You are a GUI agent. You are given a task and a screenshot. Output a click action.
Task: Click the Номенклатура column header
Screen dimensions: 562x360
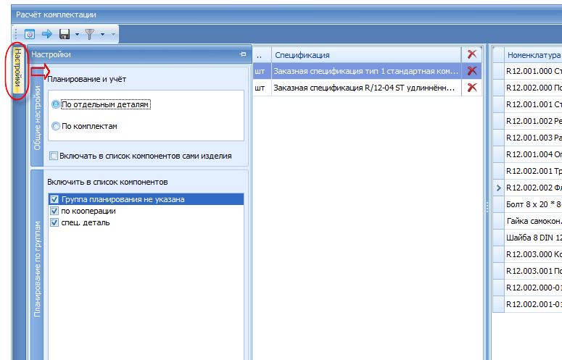(x=533, y=55)
